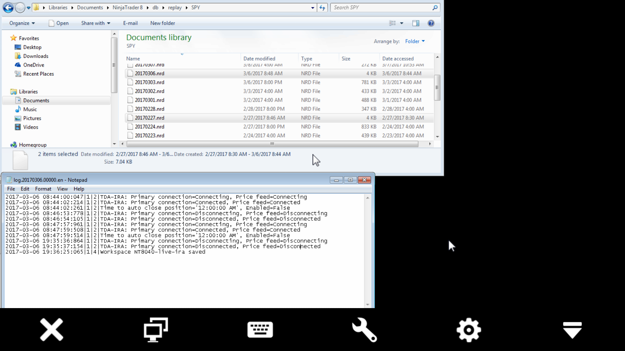Open the Edit menu in Notepad
Screen dimensions: 625x351
[x=25, y=189]
